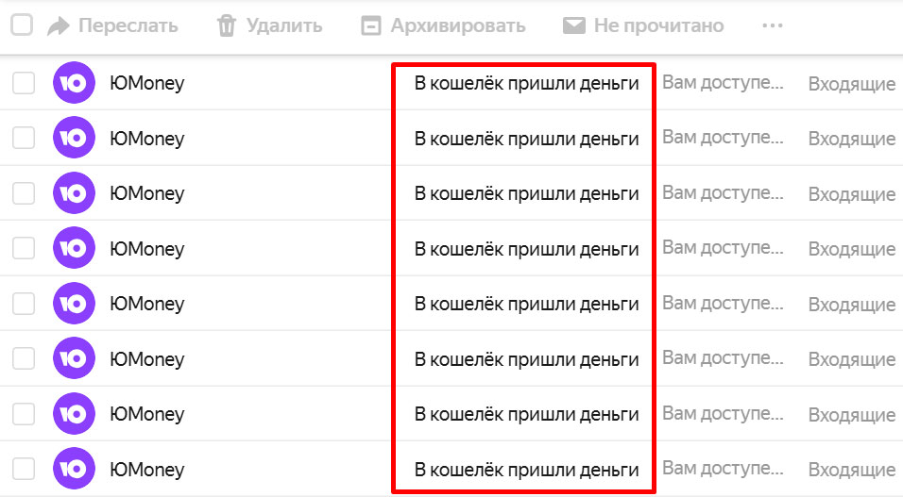This screenshot has height=497, width=903.
Task: Open the eighth email's subject line
Action: [526, 469]
